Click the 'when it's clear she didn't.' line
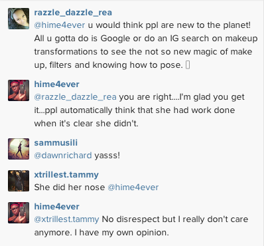This screenshot has height=246, width=264. pos(86,124)
